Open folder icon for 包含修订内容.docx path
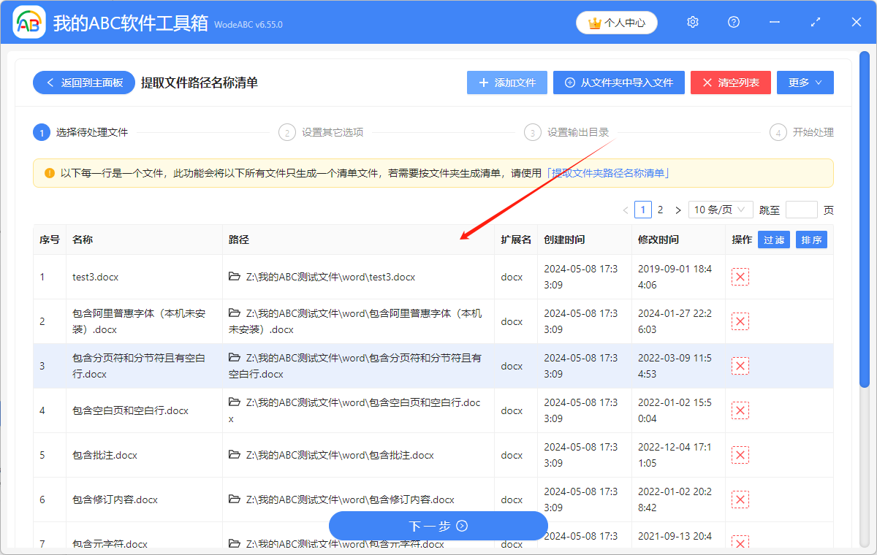 point(235,499)
